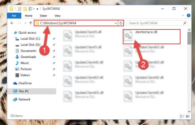This screenshot has width=195, height=125.
Task: Open the recent locations dropdown arrow
Action: [26, 23]
